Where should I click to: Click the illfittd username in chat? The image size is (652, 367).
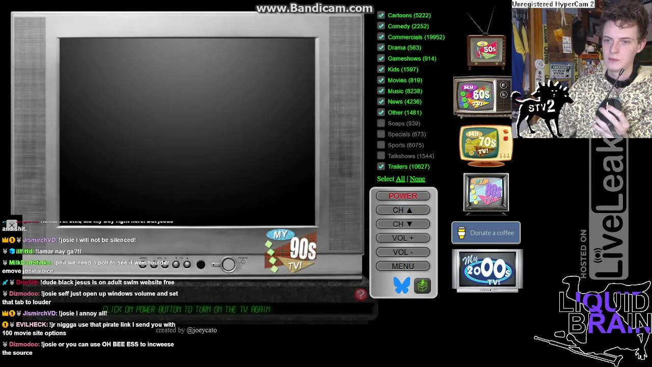pyautogui.click(x=24, y=251)
